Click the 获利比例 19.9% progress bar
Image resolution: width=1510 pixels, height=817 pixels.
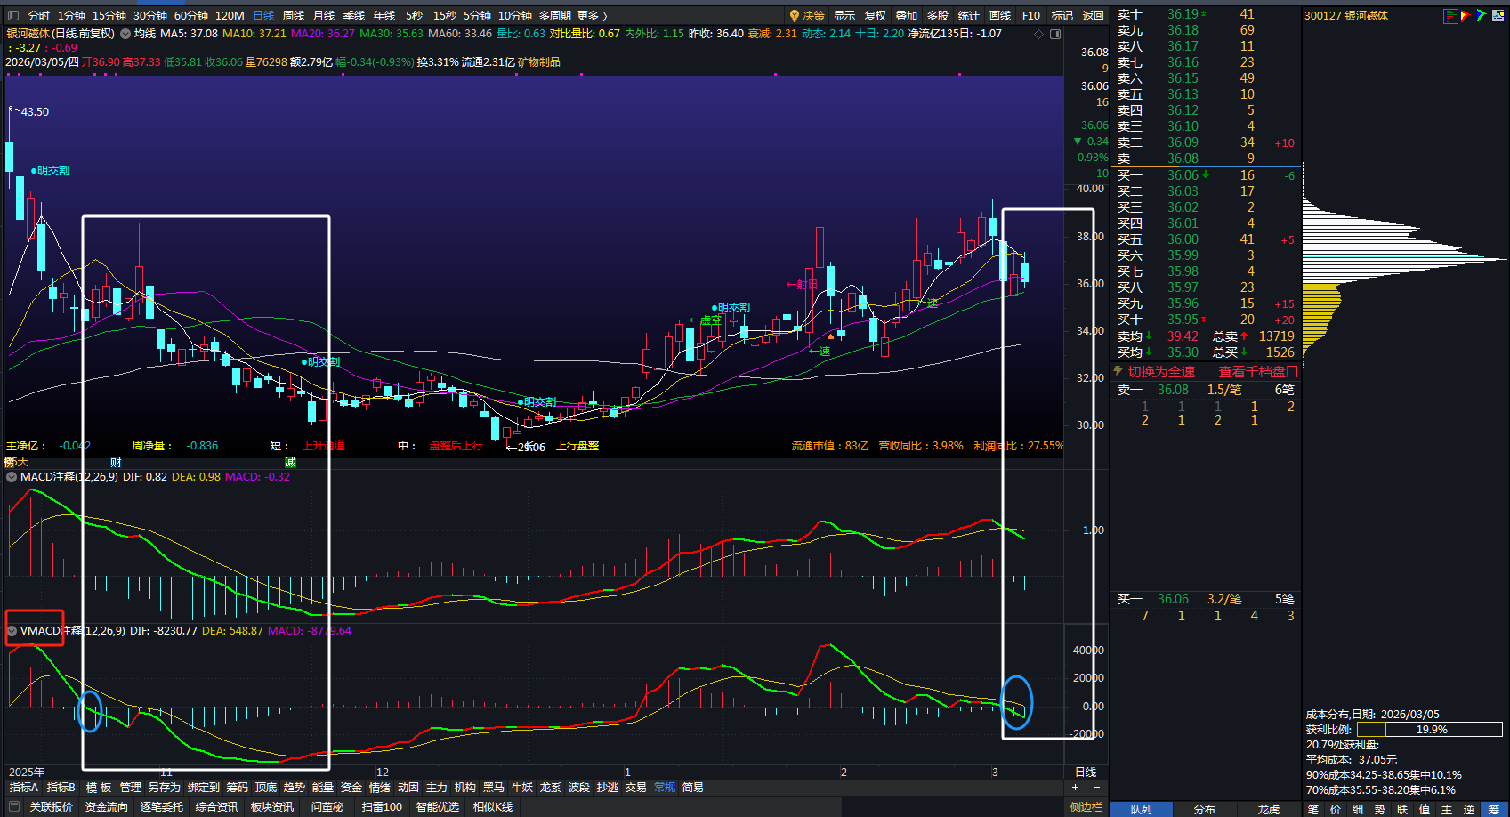coord(1430,730)
